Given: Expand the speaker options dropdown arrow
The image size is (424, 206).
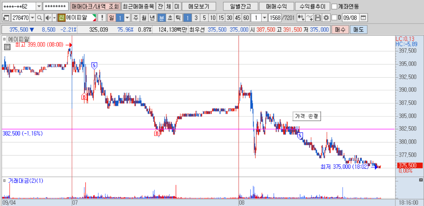Looking at the screenshot, I should click(x=54, y=18).
